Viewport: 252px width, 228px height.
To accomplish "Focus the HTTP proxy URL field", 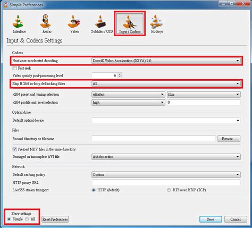I will click(166, 183).
